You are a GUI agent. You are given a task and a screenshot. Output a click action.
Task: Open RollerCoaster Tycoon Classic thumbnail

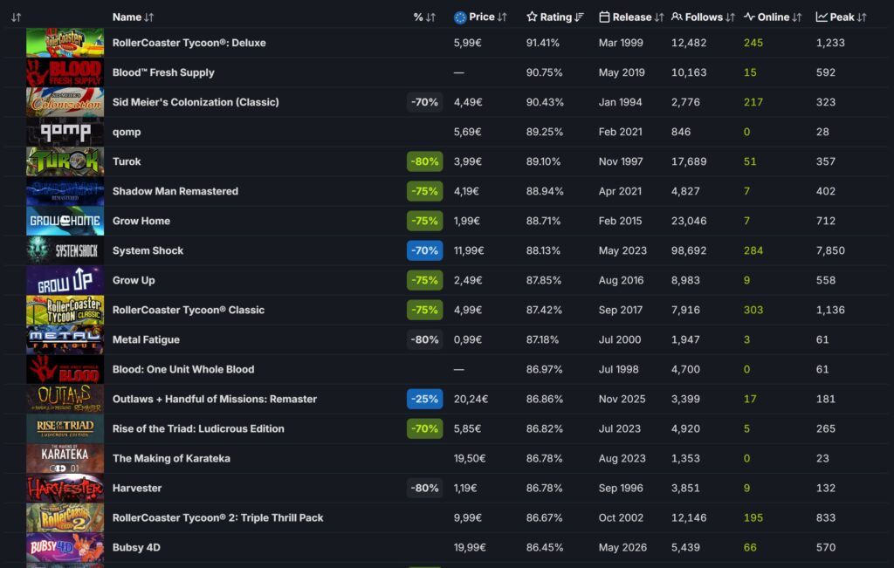pos(65,310)
